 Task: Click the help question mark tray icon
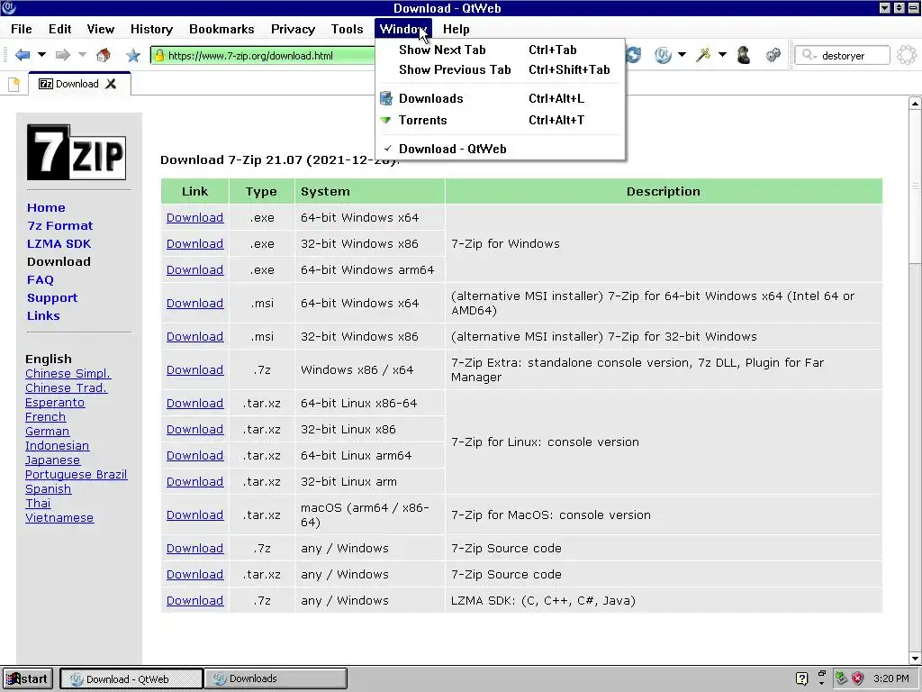tap(801, 678)
